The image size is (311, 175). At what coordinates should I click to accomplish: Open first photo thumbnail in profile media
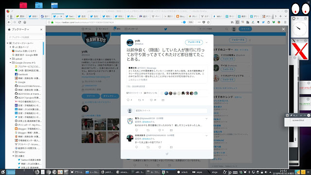point(87,124)
